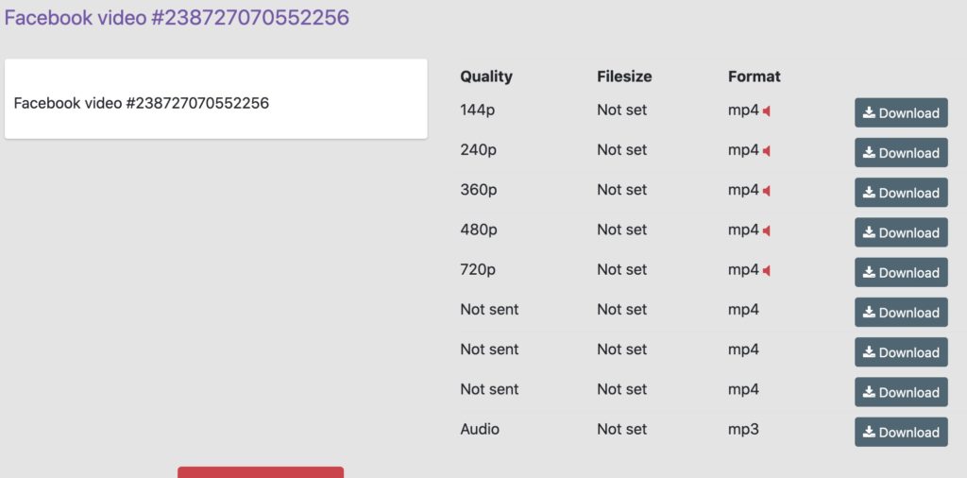Download the 144p mp4 video
This screenshot has height=478, width=967.
click(901, 113)
